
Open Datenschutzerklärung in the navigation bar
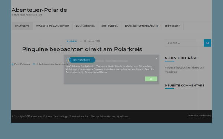142,26
